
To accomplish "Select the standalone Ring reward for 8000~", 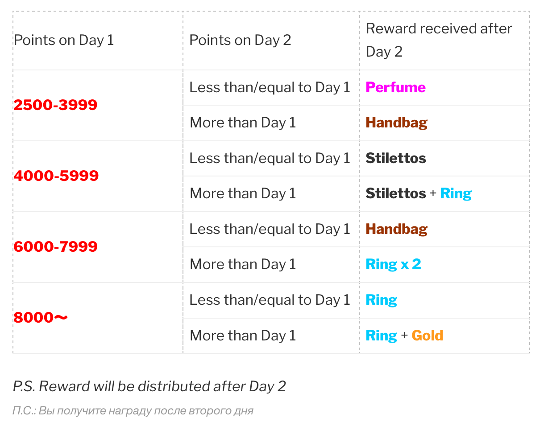I will point(381,300).
